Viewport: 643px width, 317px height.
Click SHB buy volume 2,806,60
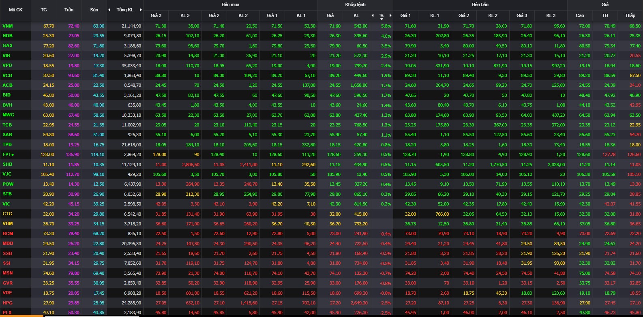point(191,165)
